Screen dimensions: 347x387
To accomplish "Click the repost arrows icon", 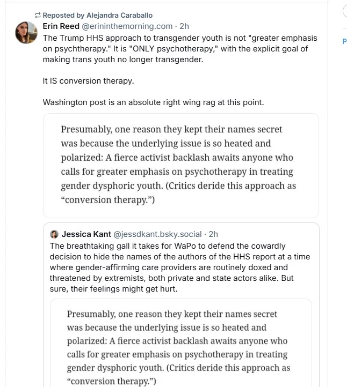I will (38, 16).
